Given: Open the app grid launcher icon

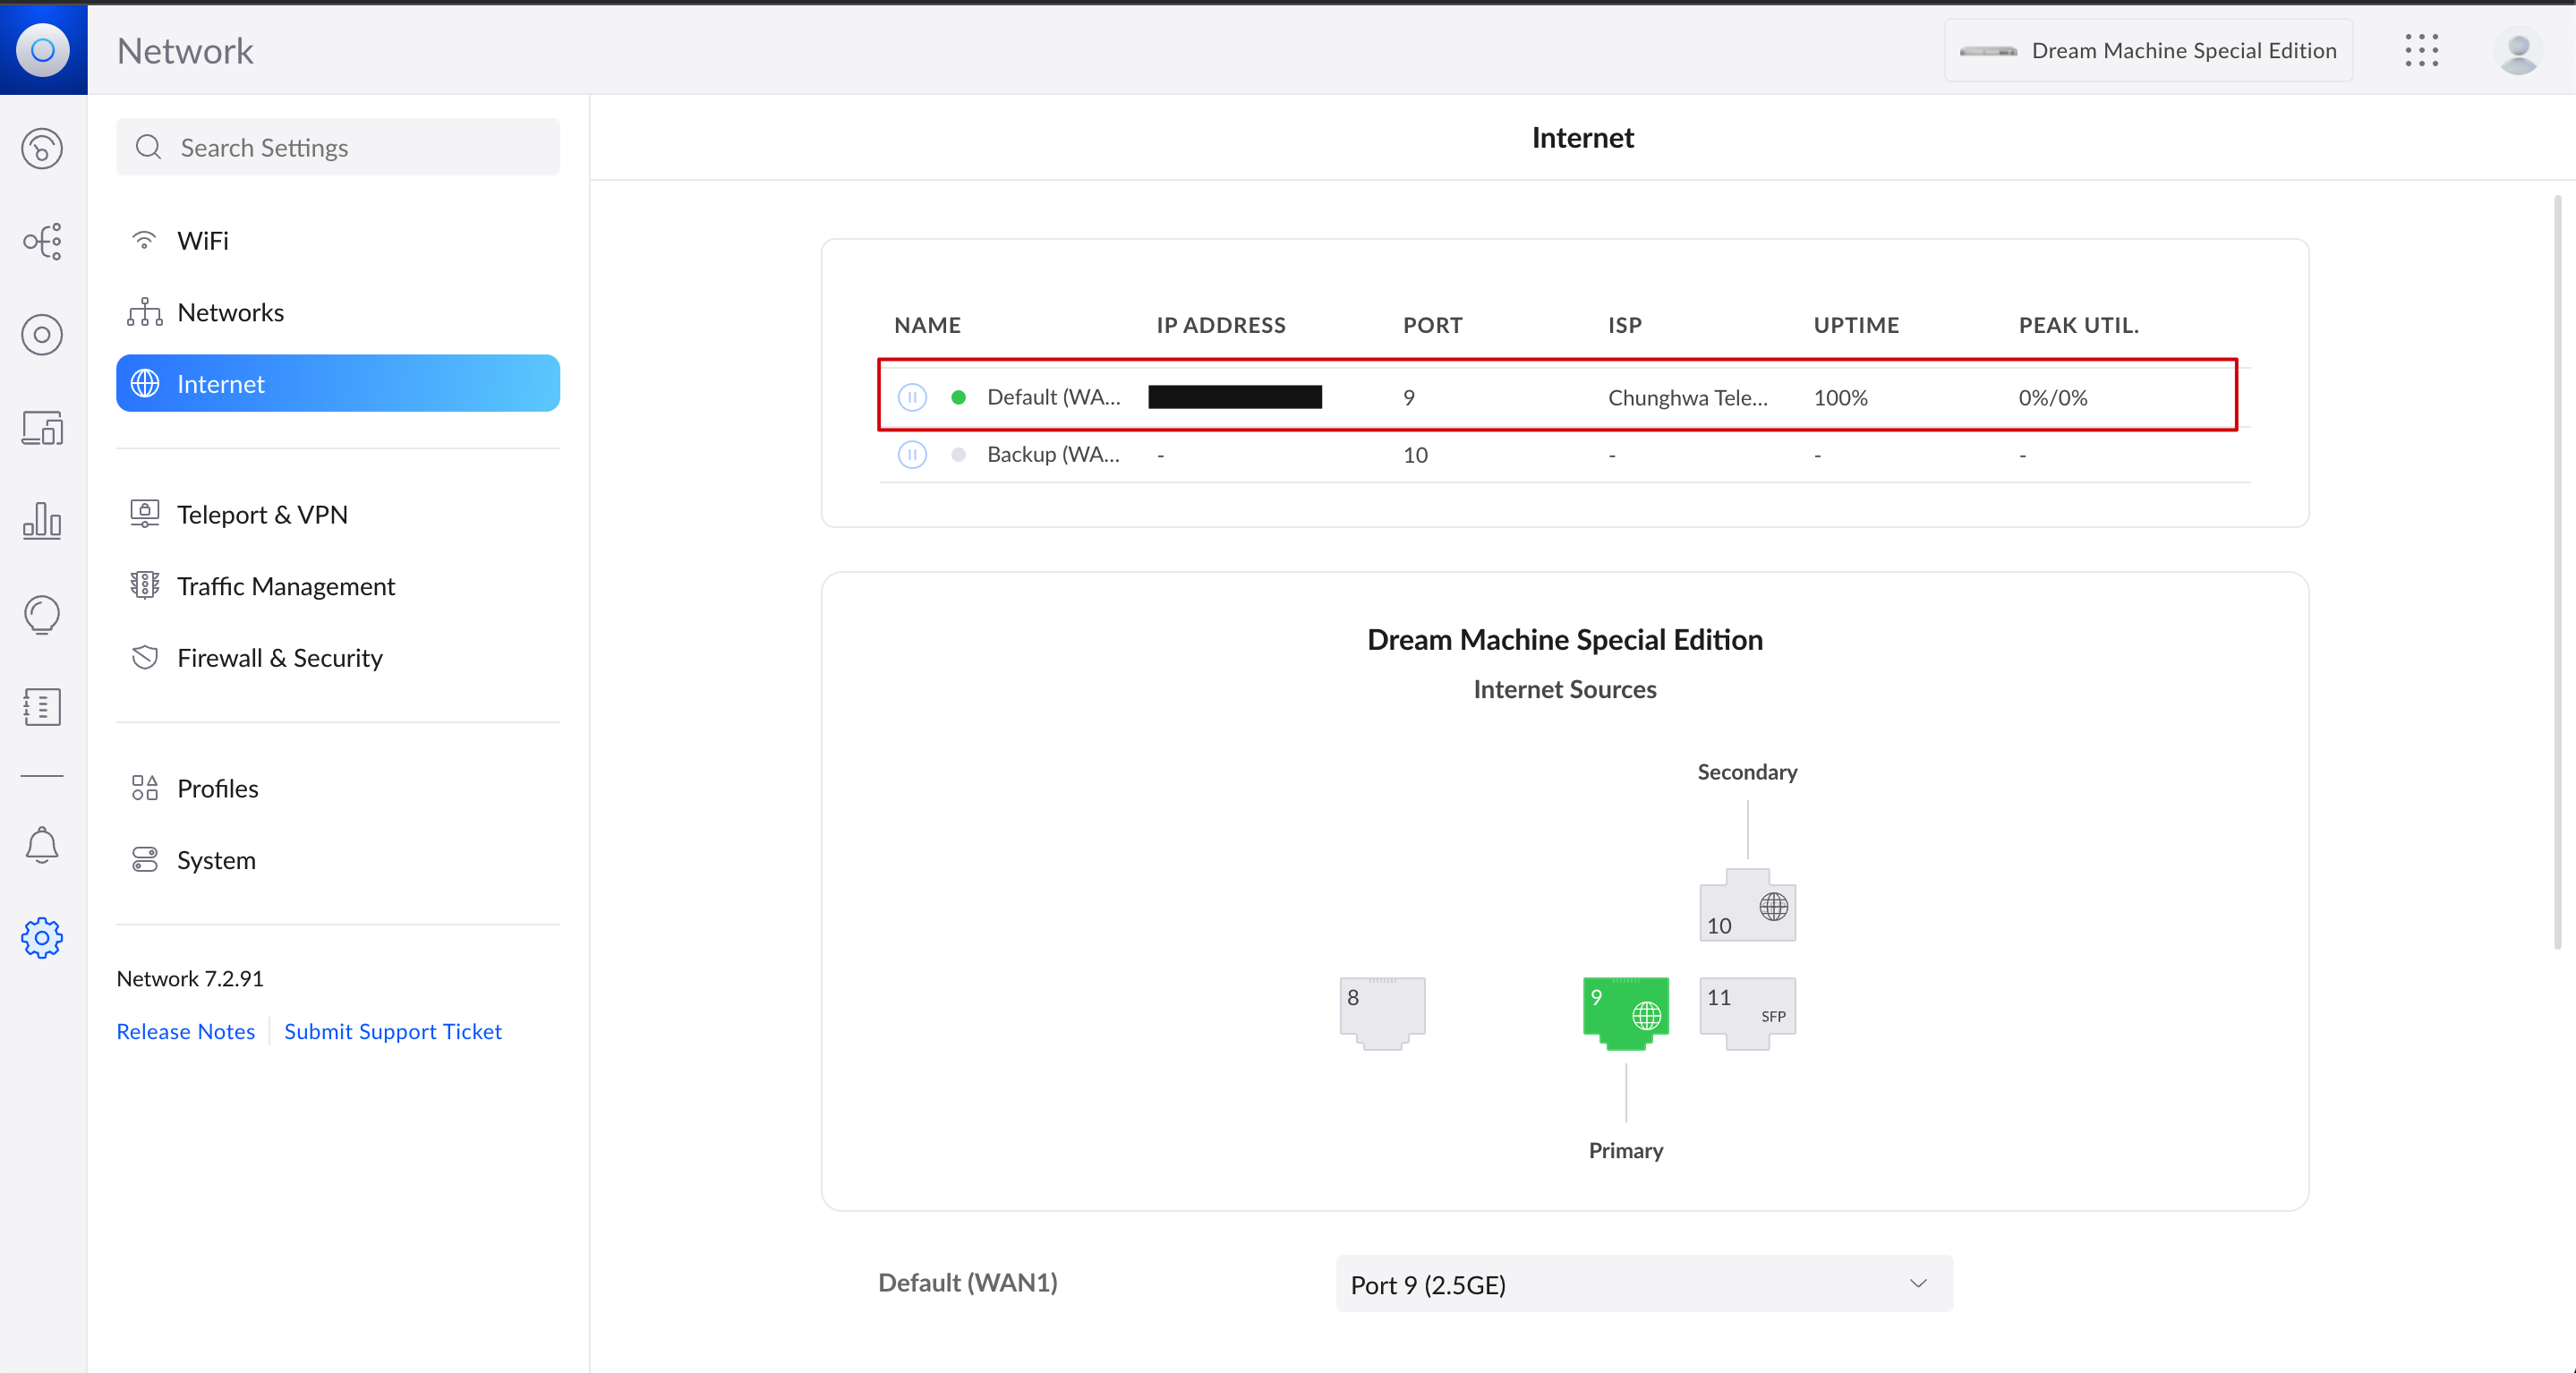Looking at the screenshot, I should [x=2421, y=50].
